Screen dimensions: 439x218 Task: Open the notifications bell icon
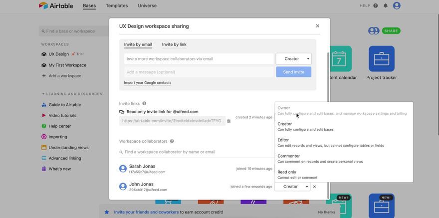click(x=386, y=5)
